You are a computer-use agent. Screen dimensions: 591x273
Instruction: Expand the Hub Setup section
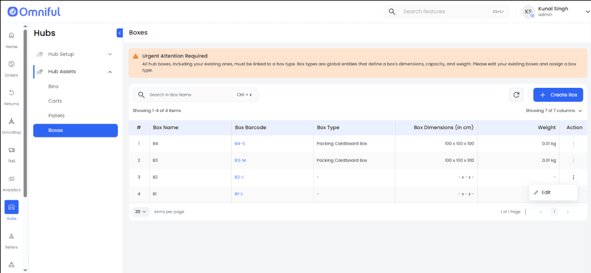tap(110, 55)
